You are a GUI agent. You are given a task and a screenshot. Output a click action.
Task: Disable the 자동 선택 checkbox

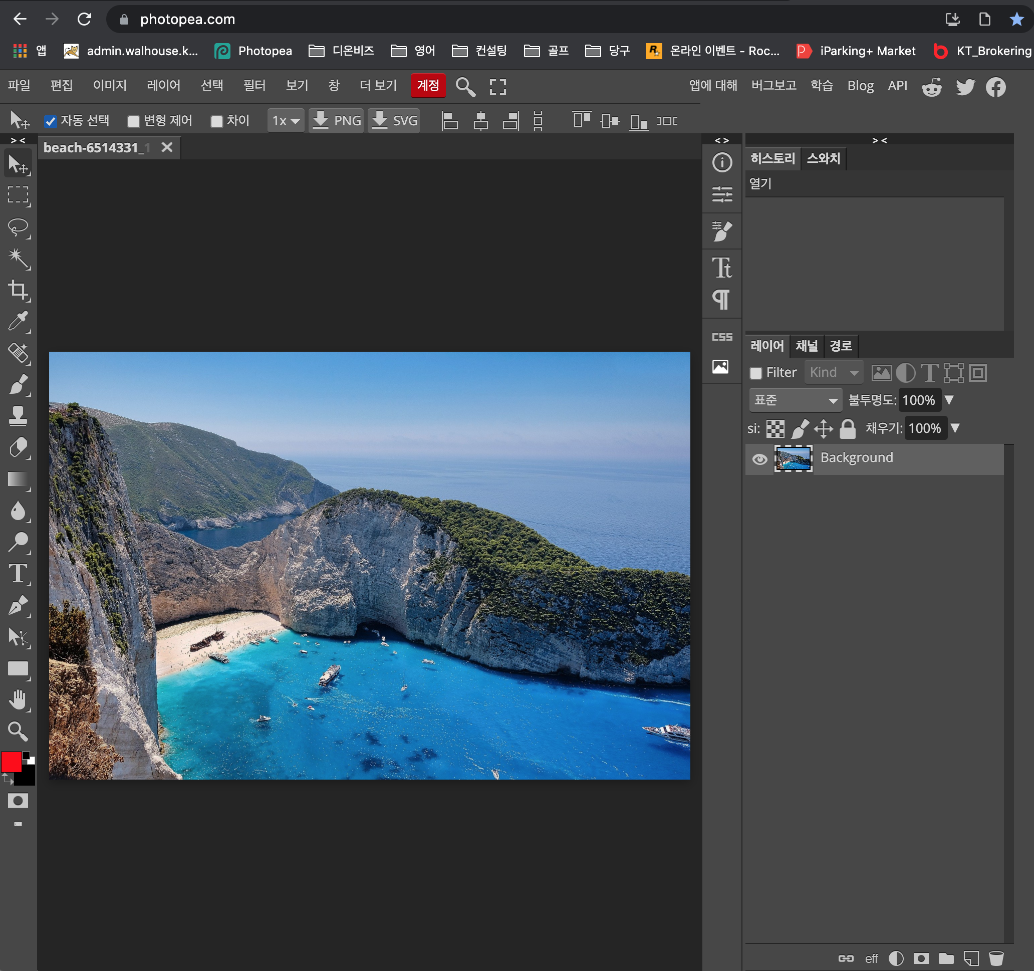coord(51,121)
